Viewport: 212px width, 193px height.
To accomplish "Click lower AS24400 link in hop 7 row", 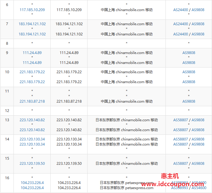I will pos(181,34).
